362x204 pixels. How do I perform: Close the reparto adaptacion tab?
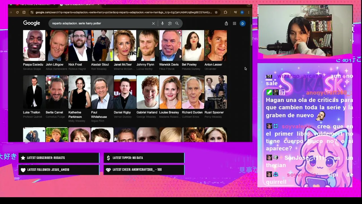point(98,5)
